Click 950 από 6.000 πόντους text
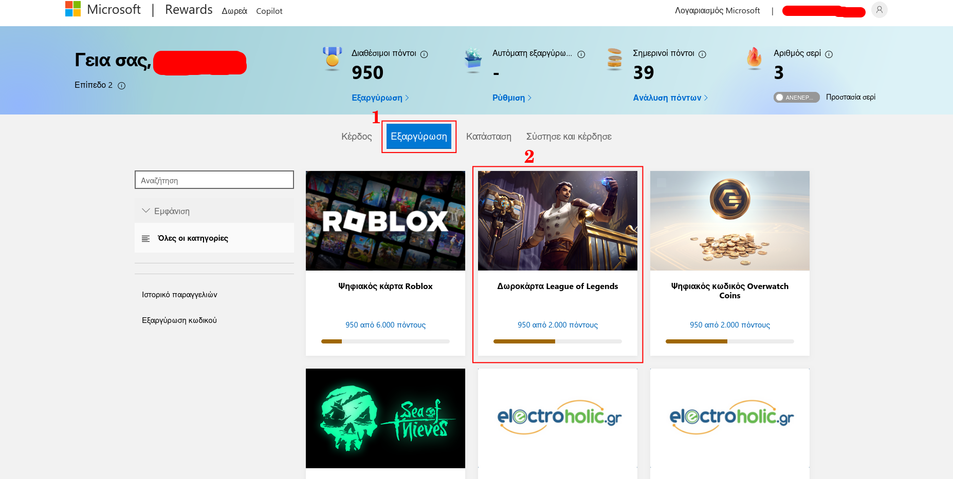Screen dimensions: 953x479 click(386, 325)
